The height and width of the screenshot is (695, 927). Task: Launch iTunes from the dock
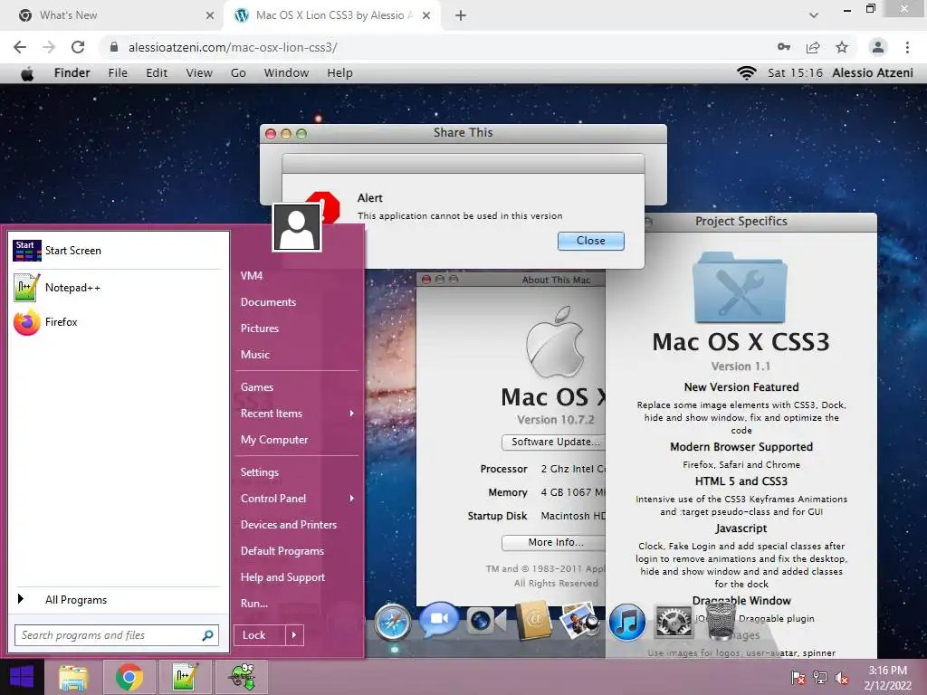click(x=626, y=623)
